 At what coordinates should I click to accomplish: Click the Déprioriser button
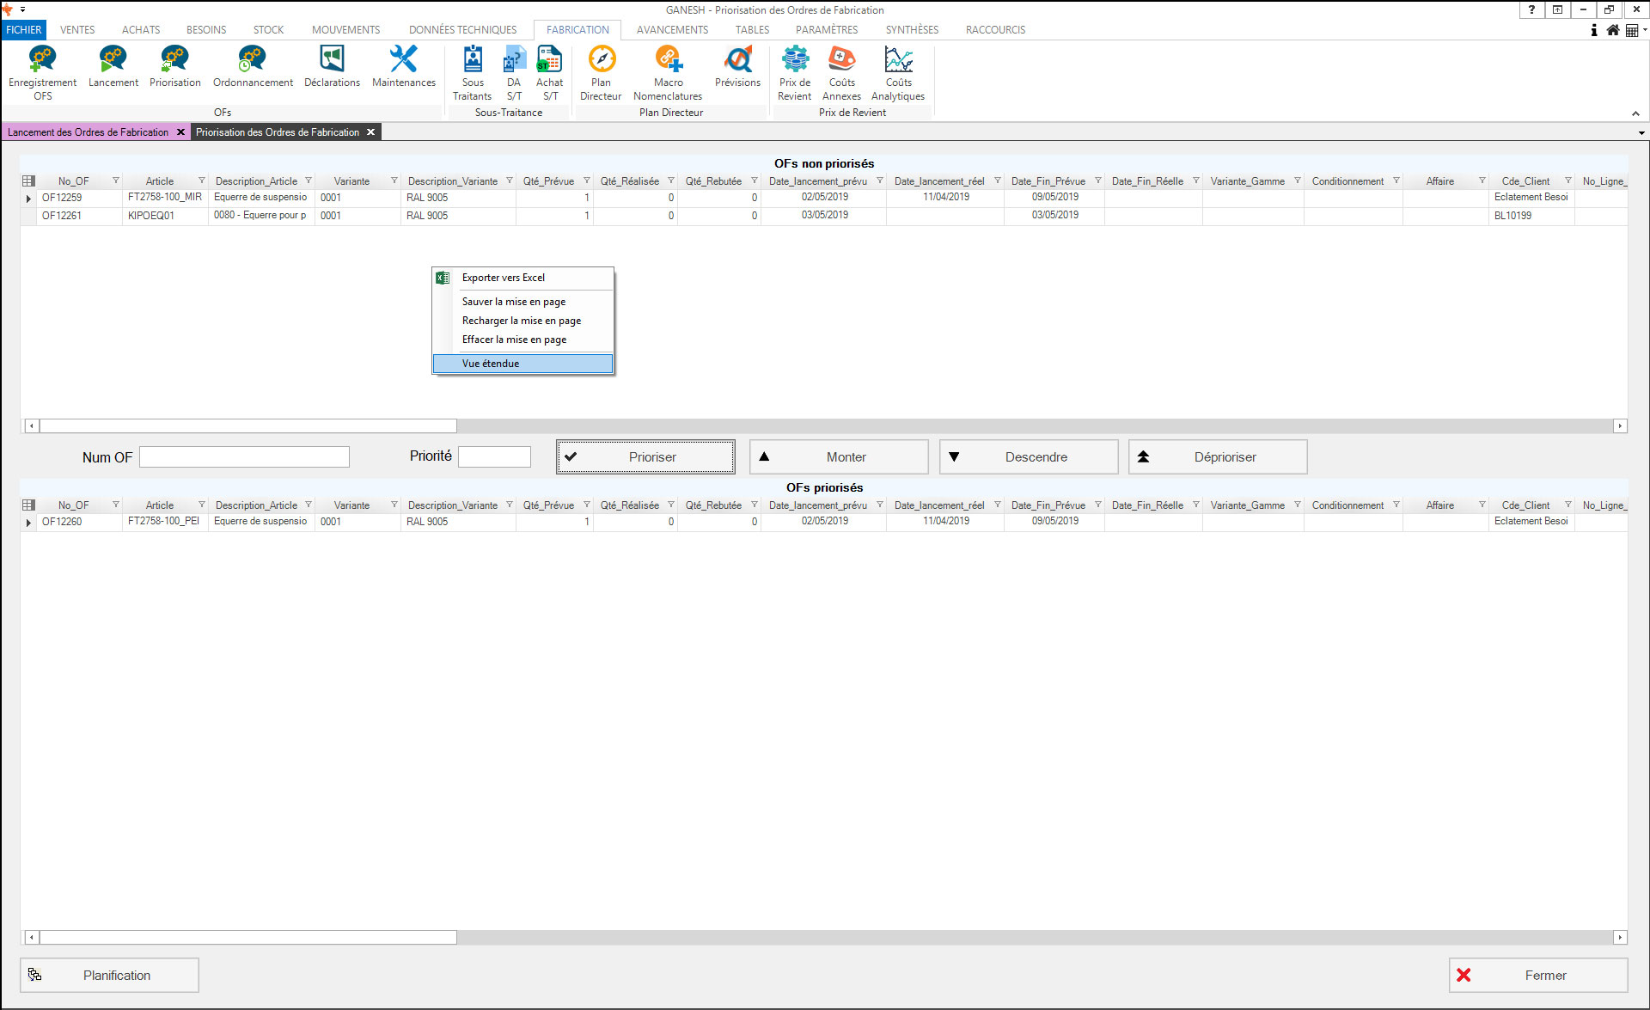(1217, 457)
